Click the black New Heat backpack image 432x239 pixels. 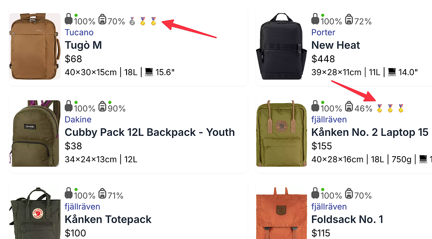click(x=282, y=46)
